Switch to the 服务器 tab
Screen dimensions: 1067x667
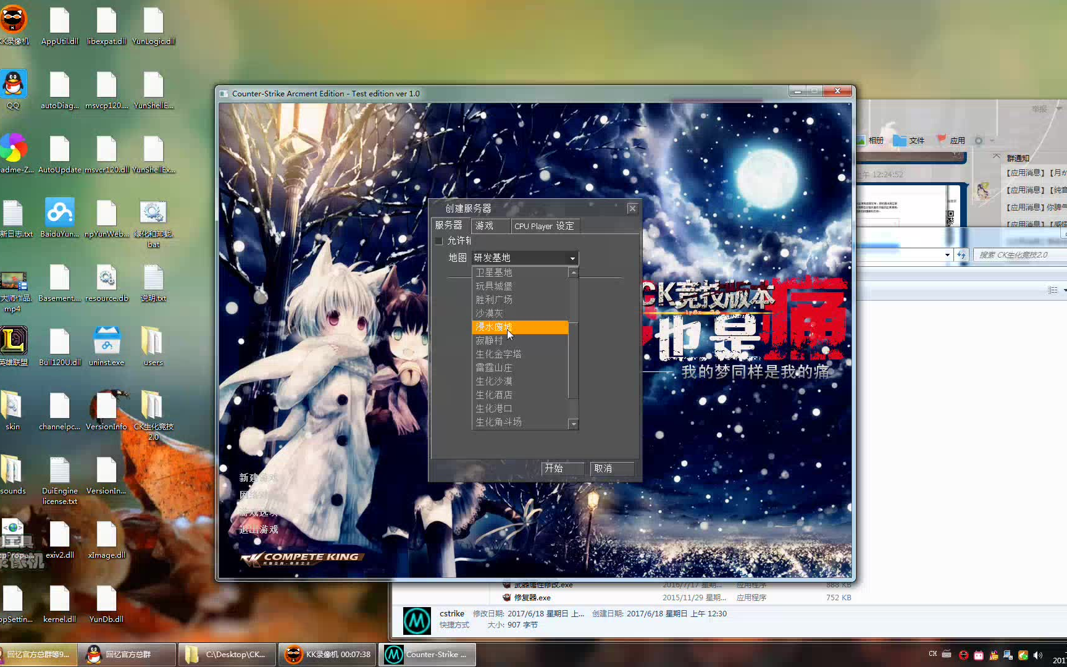click(450, 225)
